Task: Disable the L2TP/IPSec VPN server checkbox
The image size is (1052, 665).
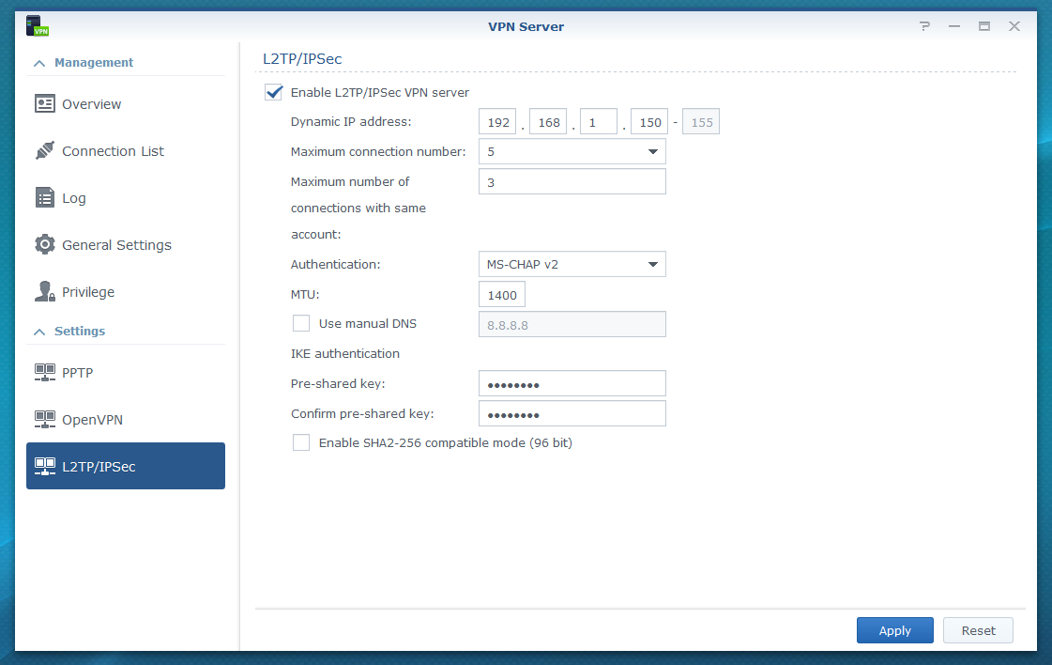Action: coord(274,92)
